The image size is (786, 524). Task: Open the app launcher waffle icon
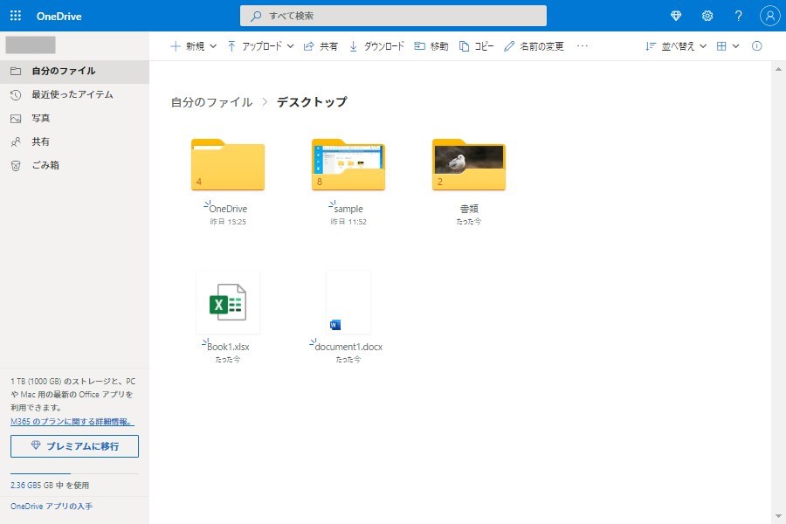click(15, 16)
